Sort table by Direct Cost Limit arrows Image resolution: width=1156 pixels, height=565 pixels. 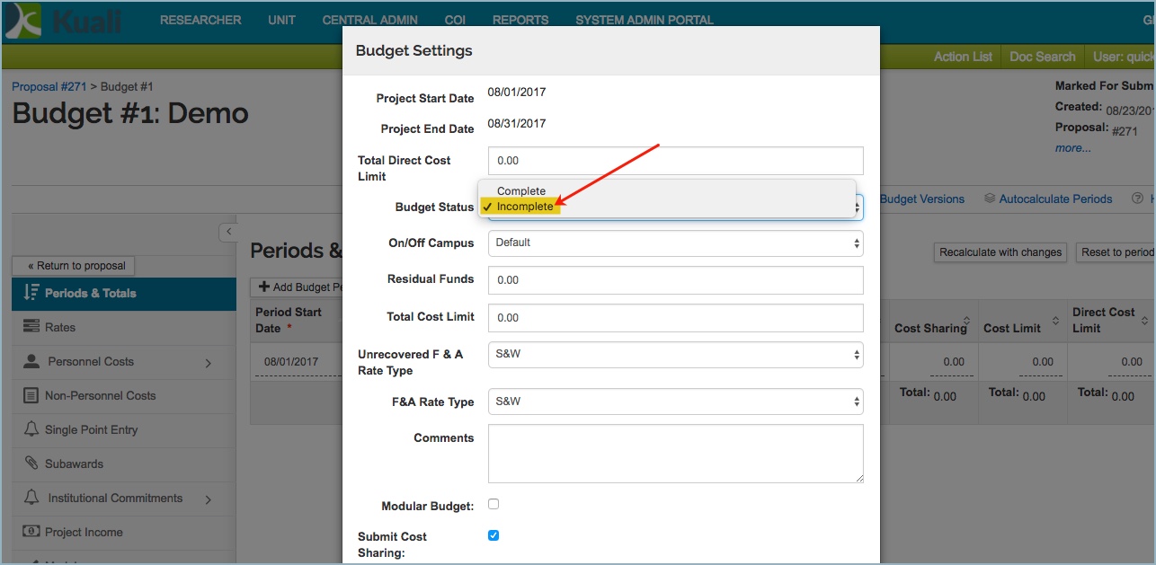[x=1145, y=320]
